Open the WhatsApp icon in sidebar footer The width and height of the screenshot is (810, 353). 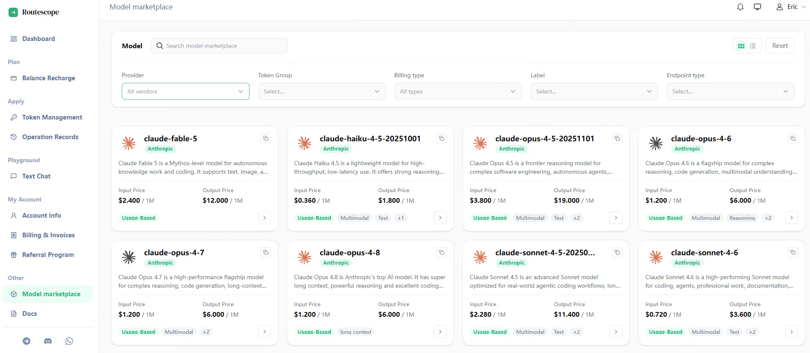(x=69, y=341)
